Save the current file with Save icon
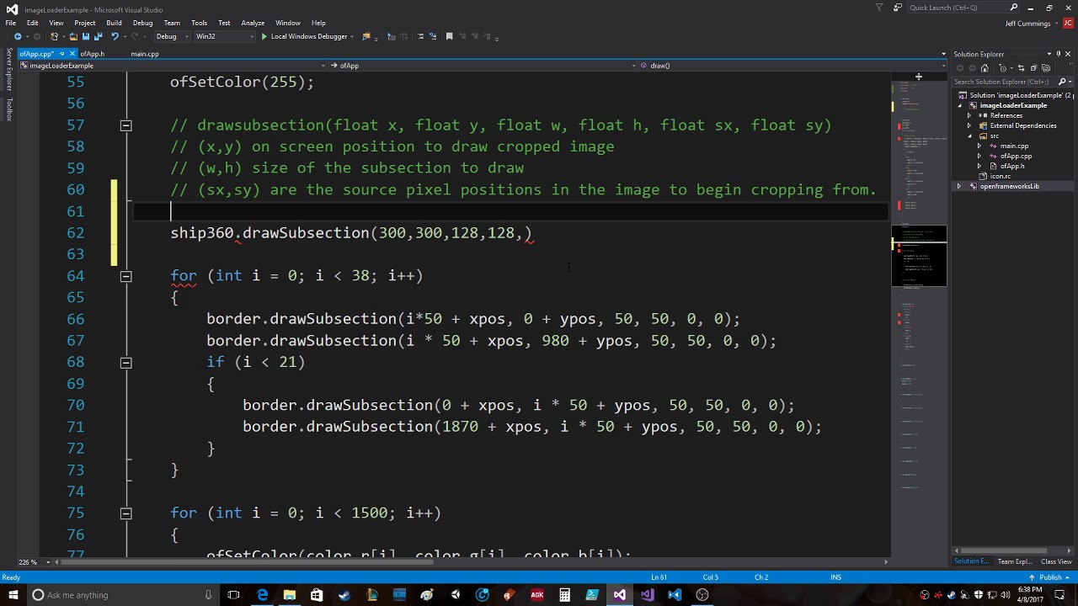This screenshot has width=1078, height=606. pyautogui.click(x=86, y=36)
